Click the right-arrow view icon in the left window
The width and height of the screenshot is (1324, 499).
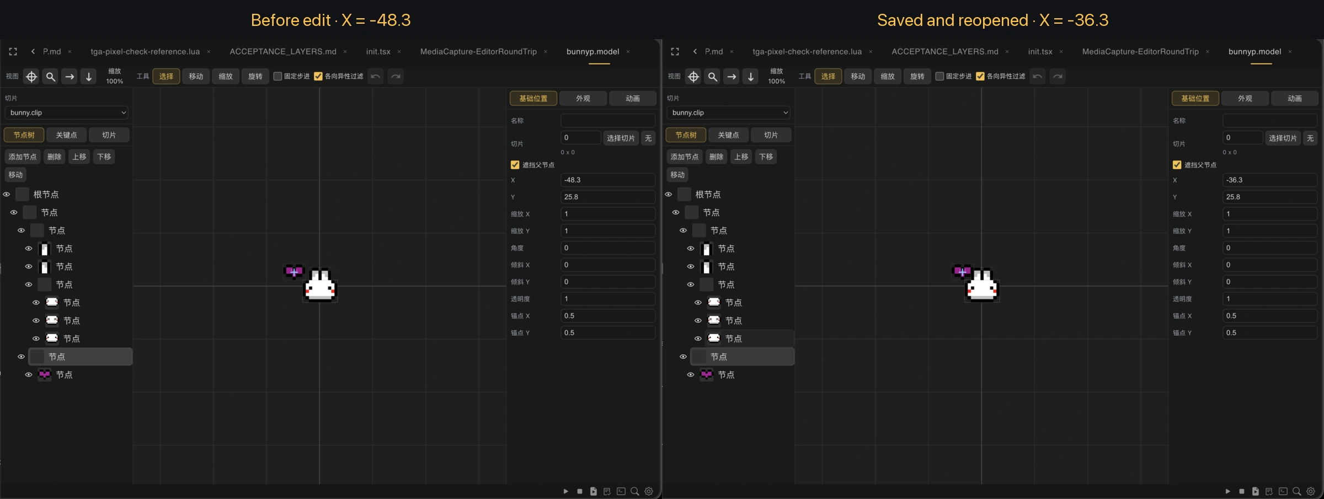(x=70, y=77)
